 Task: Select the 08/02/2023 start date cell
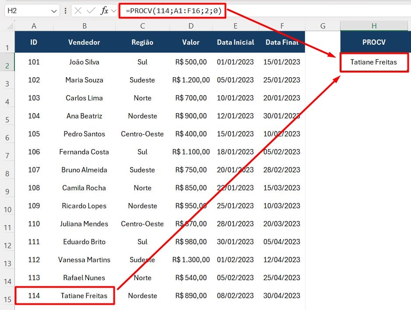235,296
